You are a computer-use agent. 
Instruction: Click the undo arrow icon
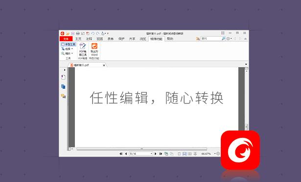[x=93, y=33]
